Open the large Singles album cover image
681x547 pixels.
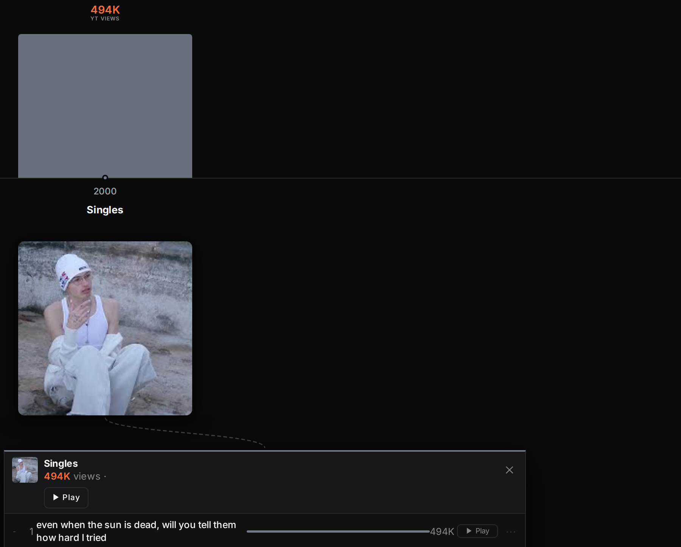tap(105, 328)
